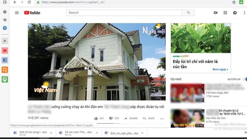The width and height of the screenshot is (247, 139).
Task: Toggle the Autoplay switch
Action: pos(245,79)
